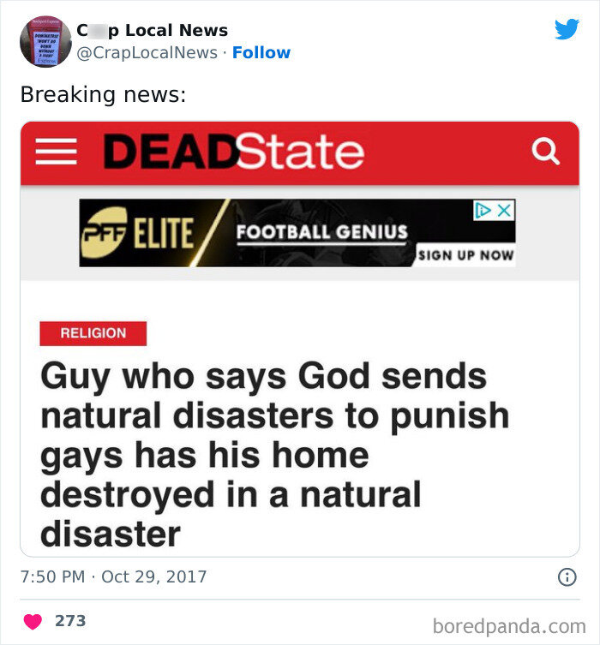Viewport: 600px width, 645px height.
Task: Like the tweet with the heart icon
Action: click(33, 621)
